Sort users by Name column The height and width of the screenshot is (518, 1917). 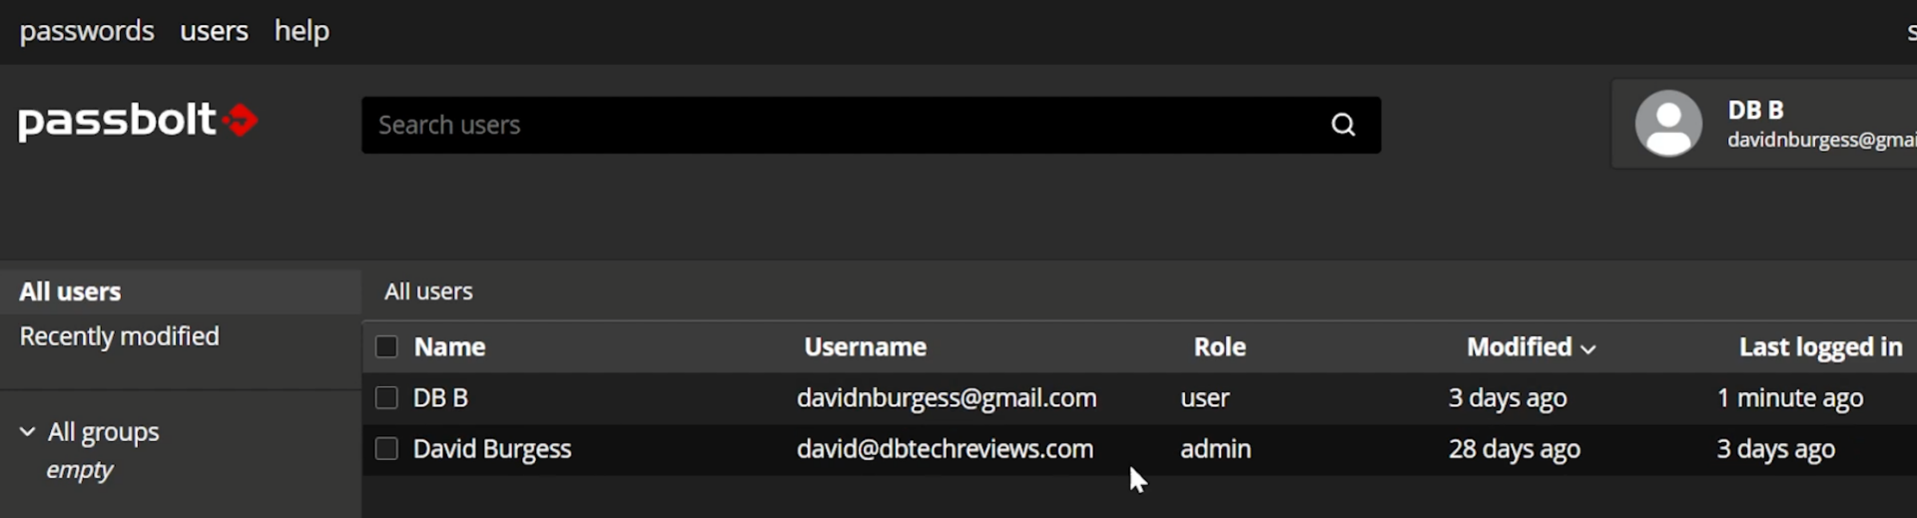coord(449,347)
